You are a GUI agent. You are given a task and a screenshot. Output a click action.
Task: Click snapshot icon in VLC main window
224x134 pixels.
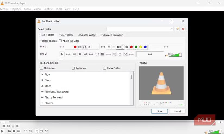click(8, 126)
